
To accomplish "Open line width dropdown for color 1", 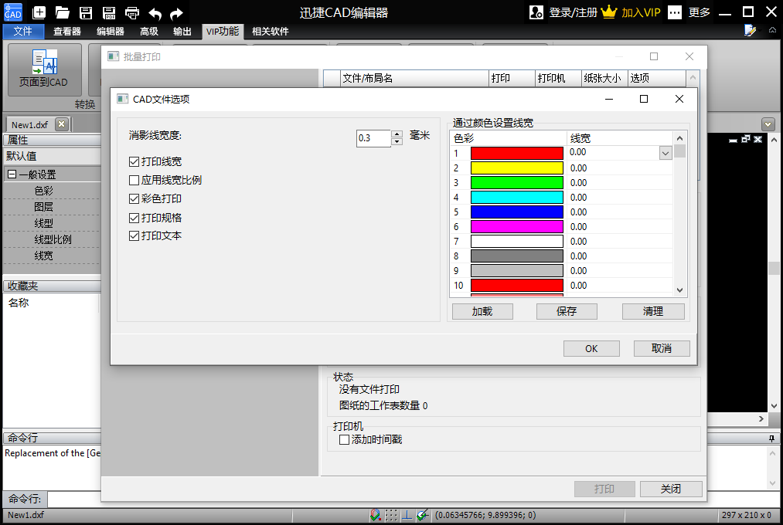I will tap(666, 153).
